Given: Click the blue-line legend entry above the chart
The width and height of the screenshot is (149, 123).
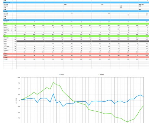Looking at the screenshot, I should click(62, 75).
